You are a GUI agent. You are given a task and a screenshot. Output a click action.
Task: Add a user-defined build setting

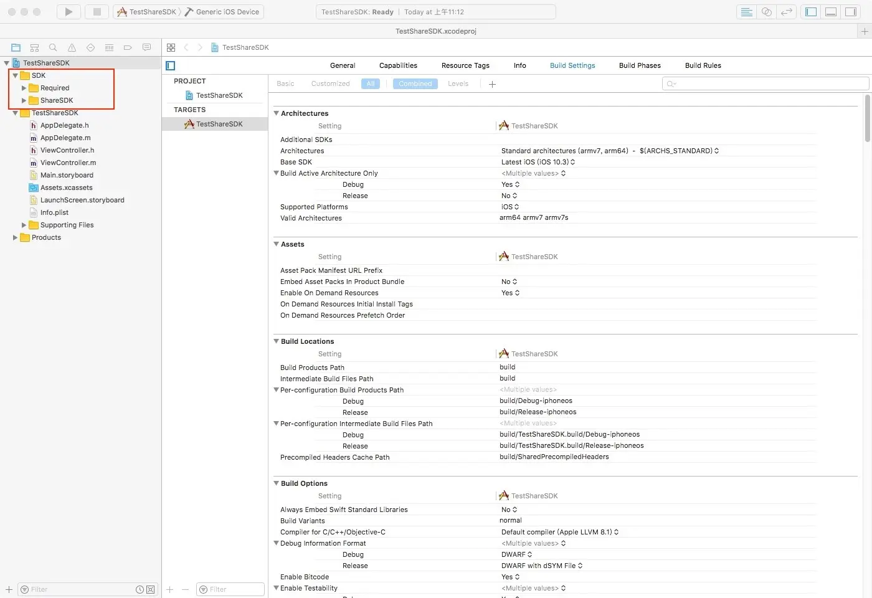[x=492, y=84]
